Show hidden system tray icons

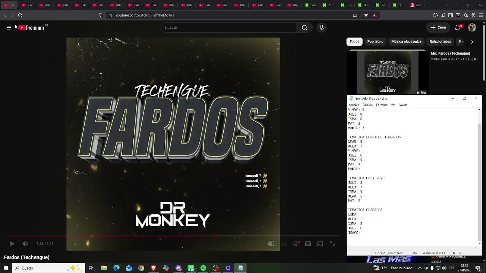420,268
